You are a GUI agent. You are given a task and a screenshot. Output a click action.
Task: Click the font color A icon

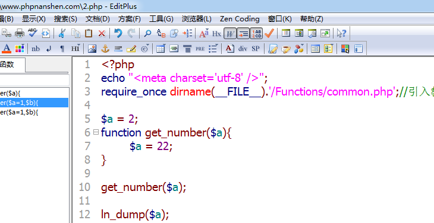tap(7, 49)
